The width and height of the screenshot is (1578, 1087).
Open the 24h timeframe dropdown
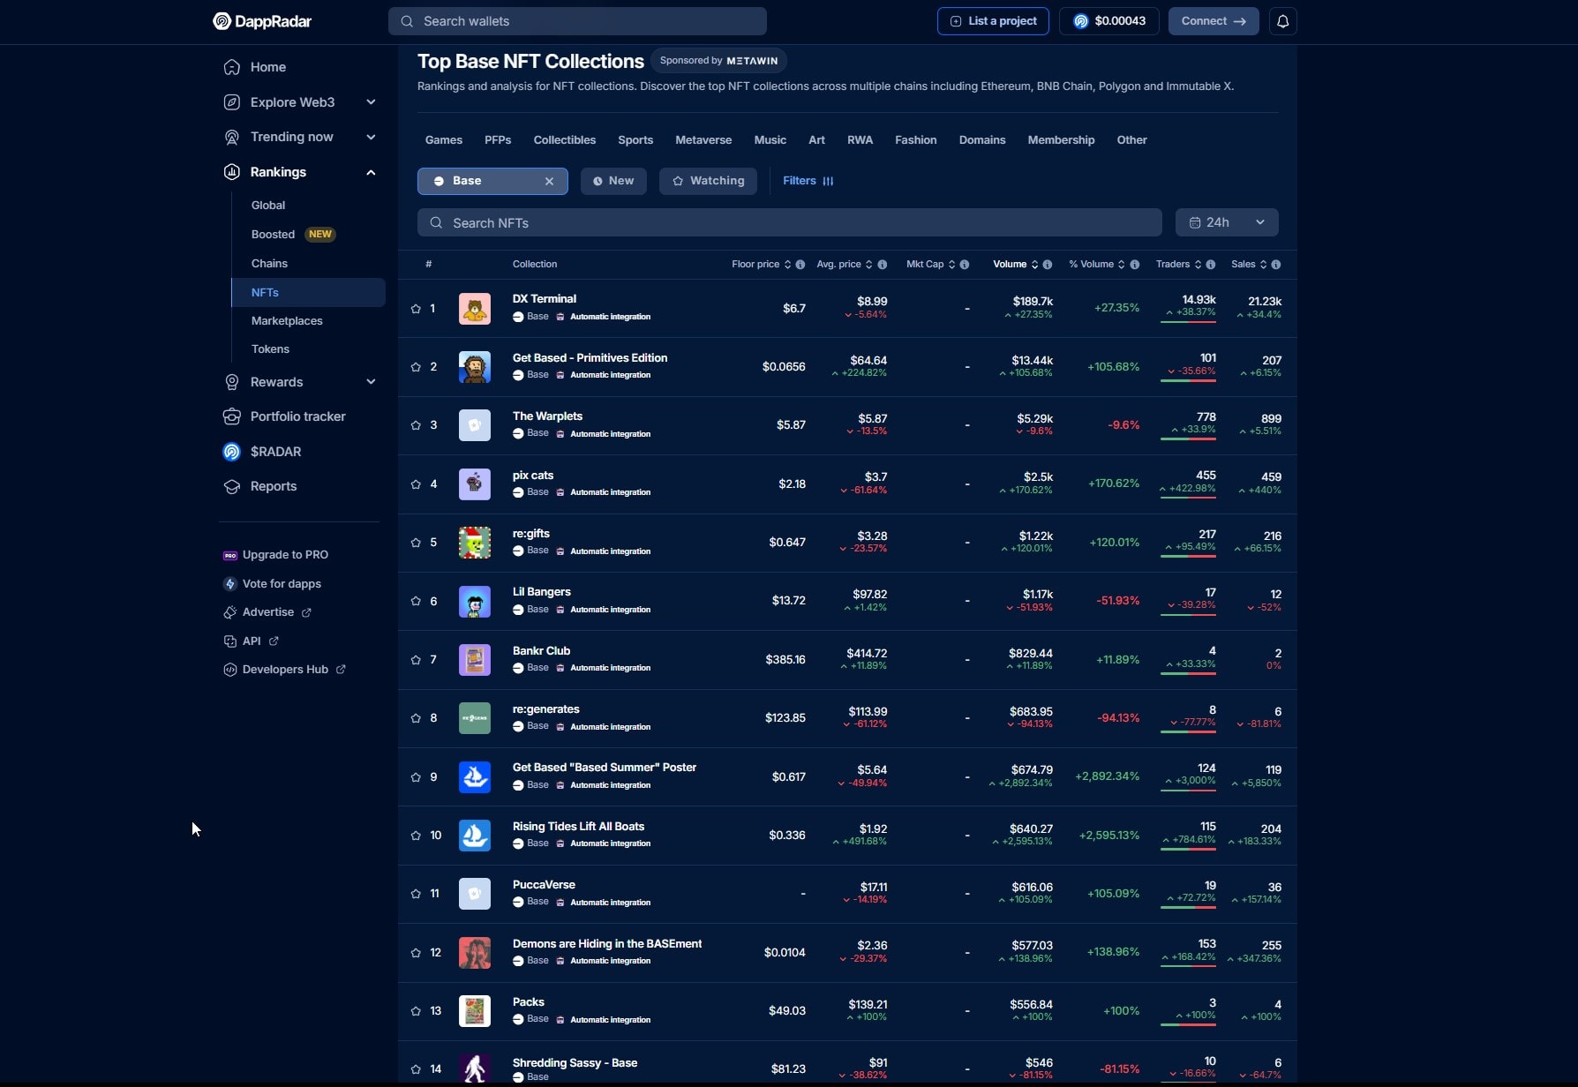(x=1260, y=222)
